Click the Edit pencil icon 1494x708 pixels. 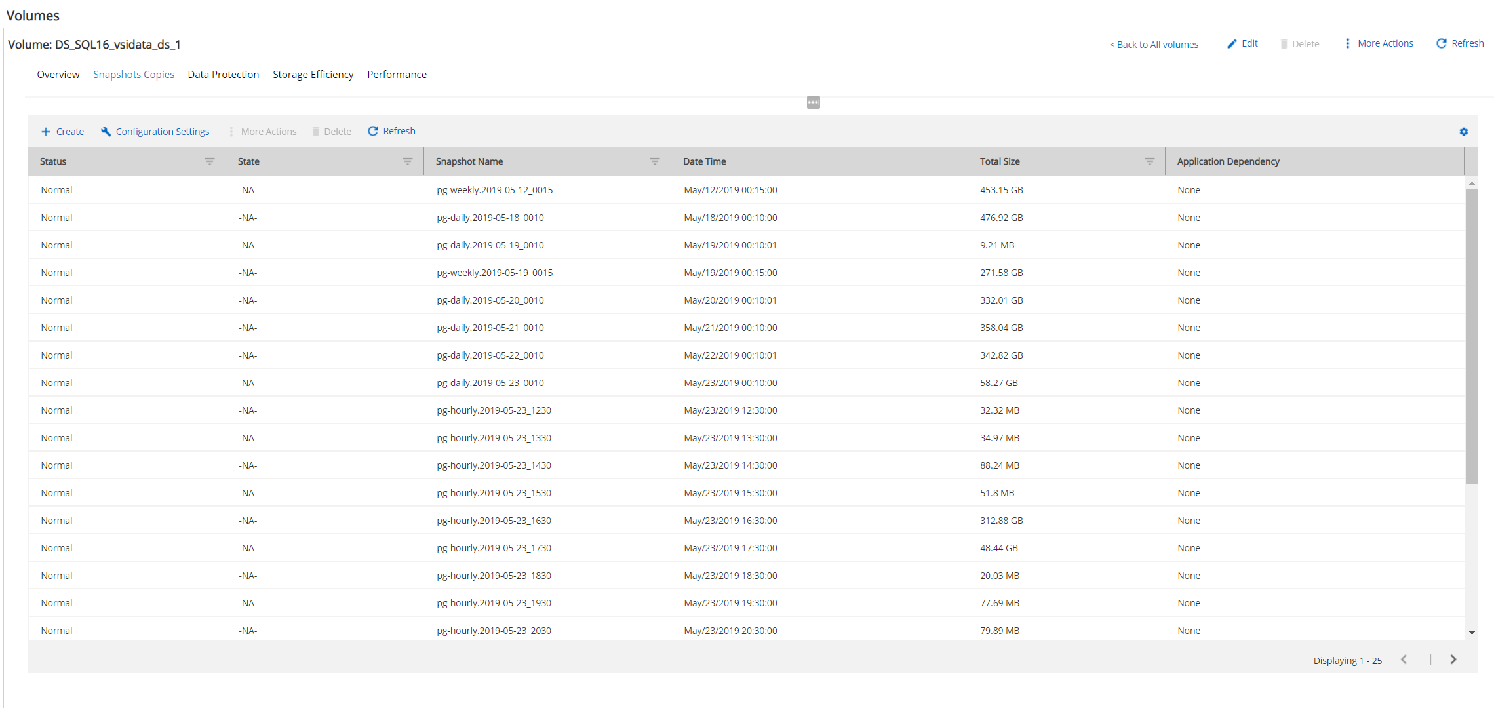[x=1232, y=43]
